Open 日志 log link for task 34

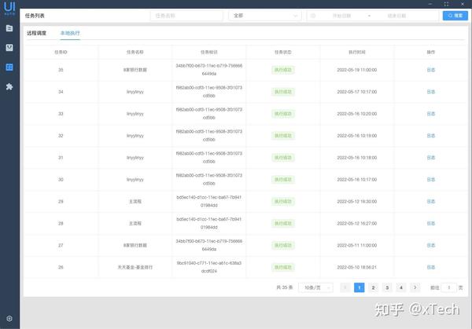(x=431, y=92)
